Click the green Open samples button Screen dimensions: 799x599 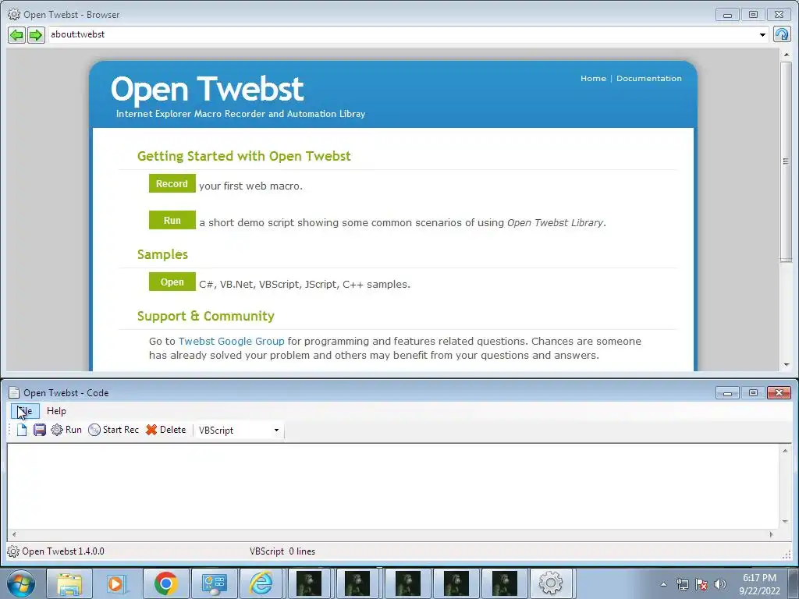pos(172,282)
